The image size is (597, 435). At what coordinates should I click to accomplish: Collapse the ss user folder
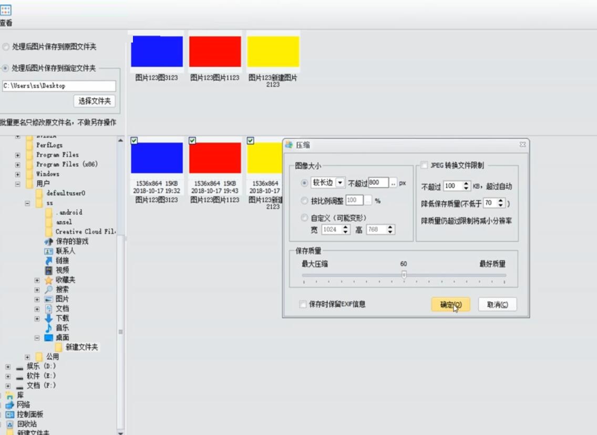(x=27, y=203)
